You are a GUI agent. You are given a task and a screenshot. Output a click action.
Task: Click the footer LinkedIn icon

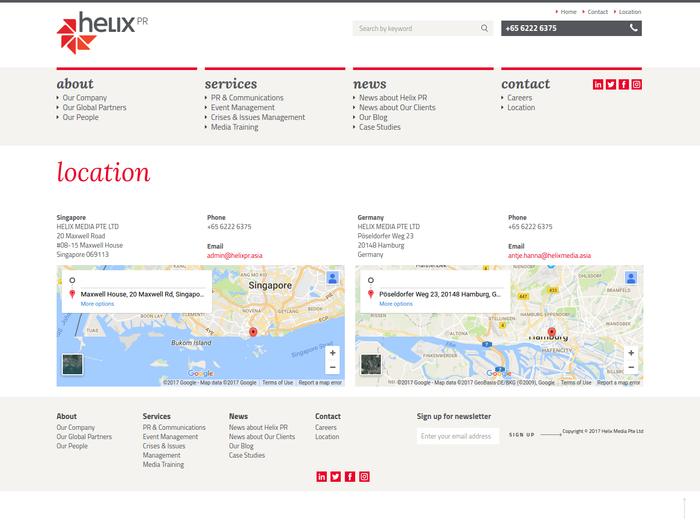[x=322, y=477]
